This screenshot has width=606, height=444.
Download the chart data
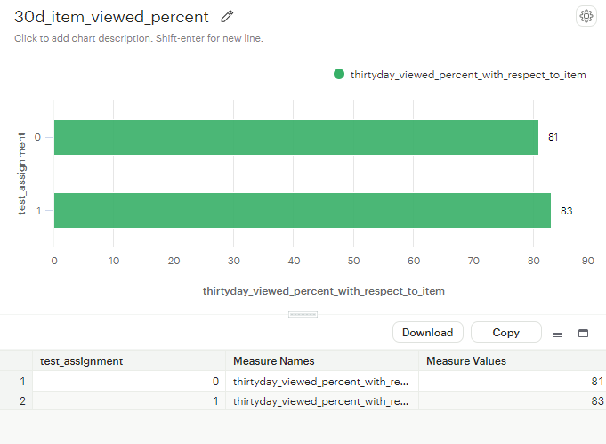(x=427, y=333)
